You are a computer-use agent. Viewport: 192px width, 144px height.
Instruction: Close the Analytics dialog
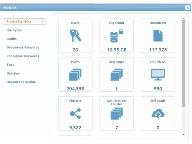[187, 8]
